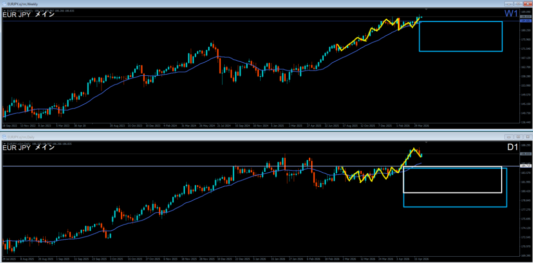Restore the EURJPY Daily chart window
The height and width of the screenshot is (263, 533).
click(518, 136)
